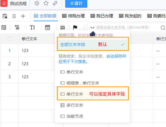Focus the 搜索全部文本字段 search input
The image size is (166, 127).
tap(123, 27)
